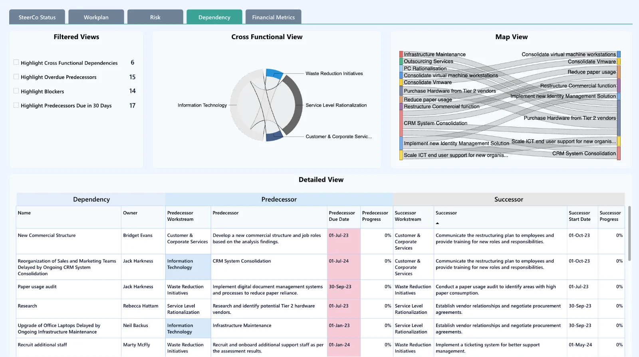The height and width of the screenshot is (357, 639).
Task: Select the green Outsourcing Services map node
Action: [401, 61]
